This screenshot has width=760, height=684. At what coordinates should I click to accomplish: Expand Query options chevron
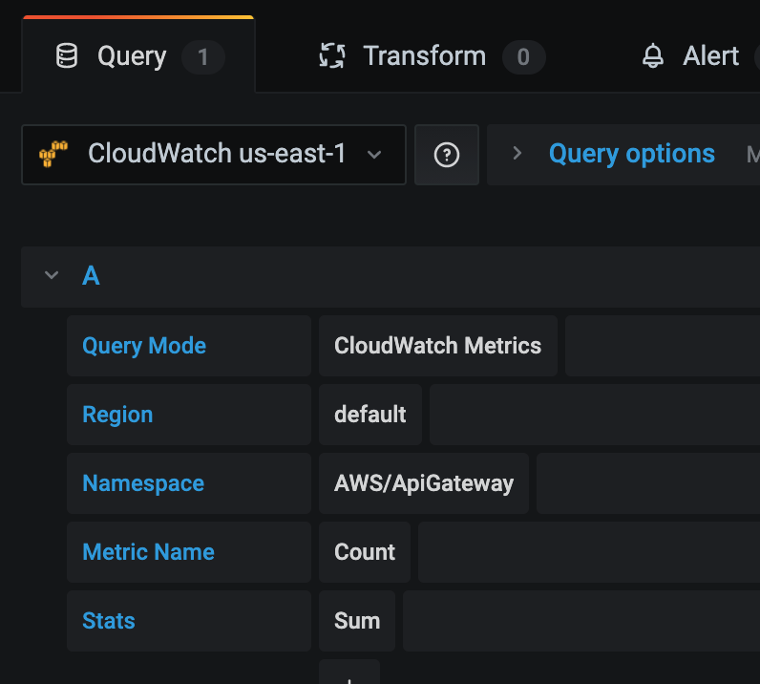click(517, 153)
